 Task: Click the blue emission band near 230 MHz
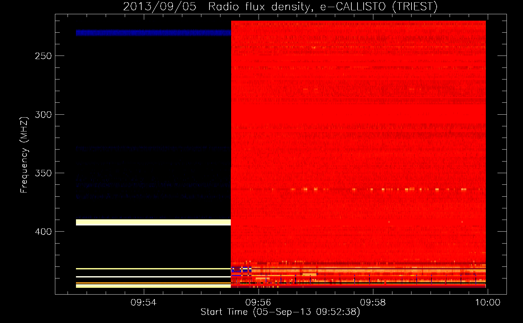coord(154,33)
